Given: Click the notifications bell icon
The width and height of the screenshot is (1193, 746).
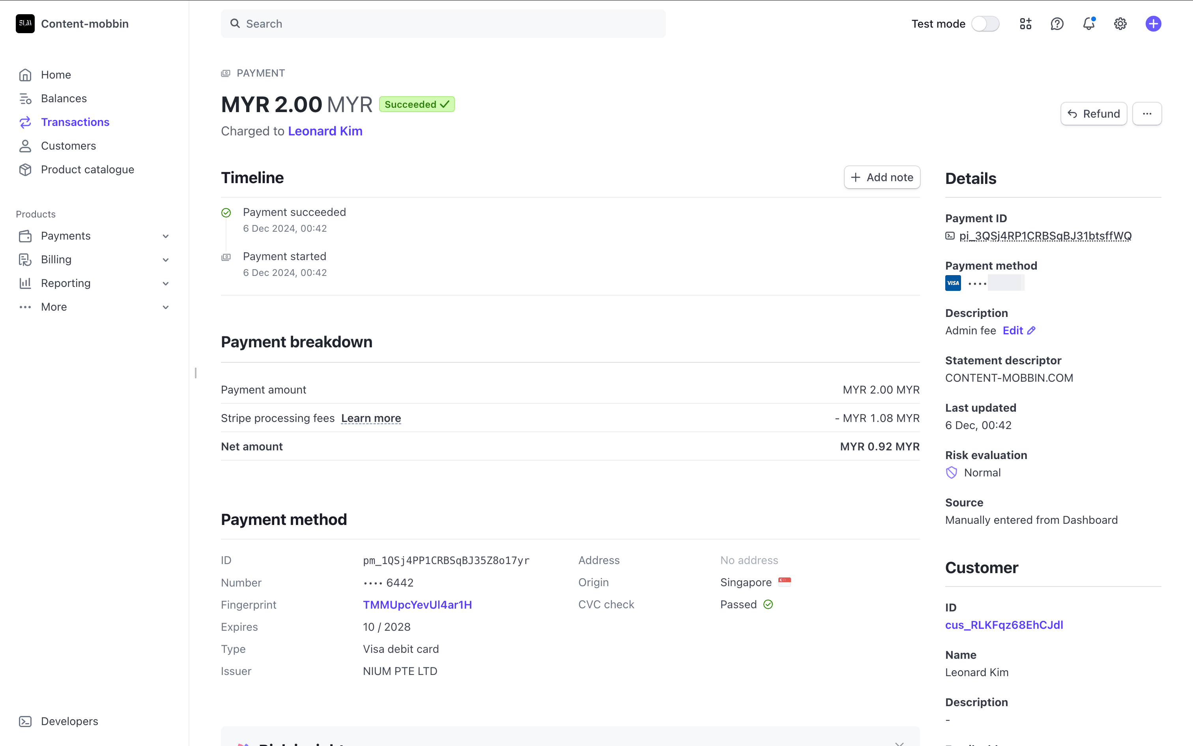Looking at the screenshot, I should click(x=1088, y=24).
